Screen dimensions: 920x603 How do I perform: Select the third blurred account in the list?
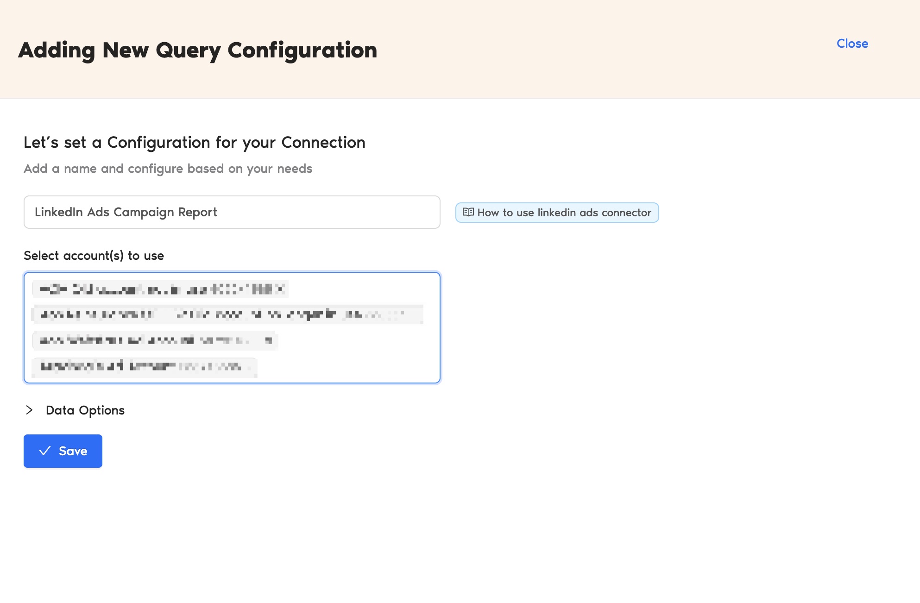click(155, 340)
